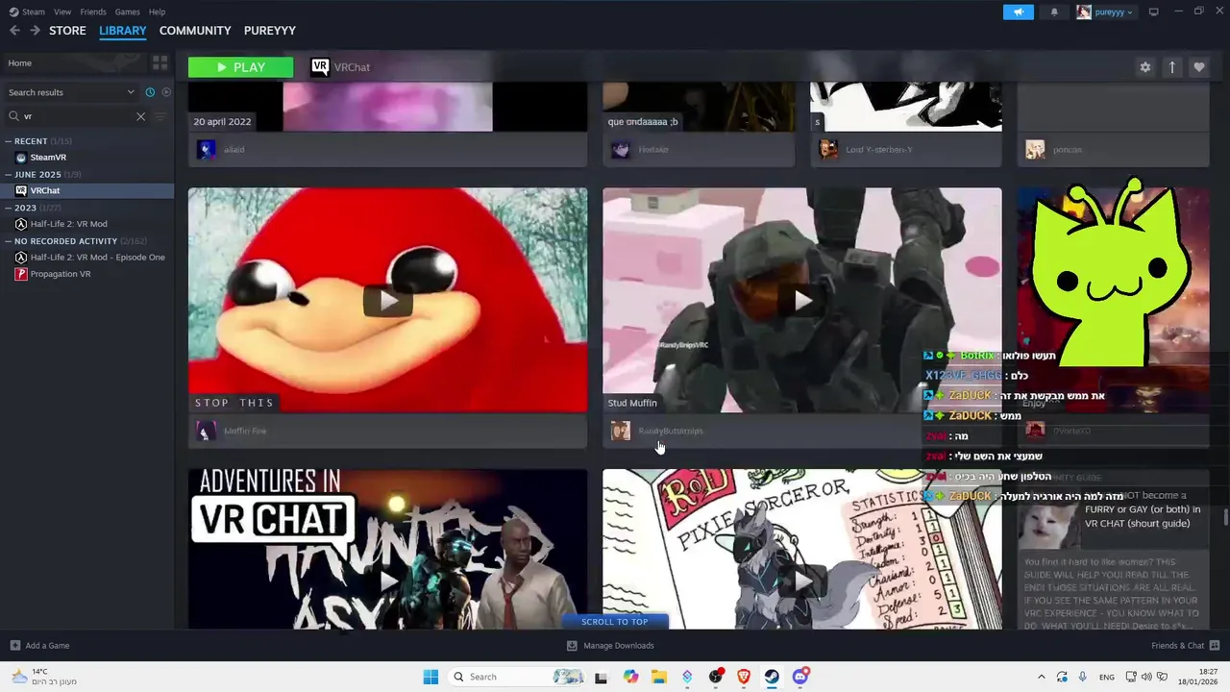Toggle sort by recent activity clock icon
The width and height of the screenshot is (1230, 692).
click(x=150, y=92)
